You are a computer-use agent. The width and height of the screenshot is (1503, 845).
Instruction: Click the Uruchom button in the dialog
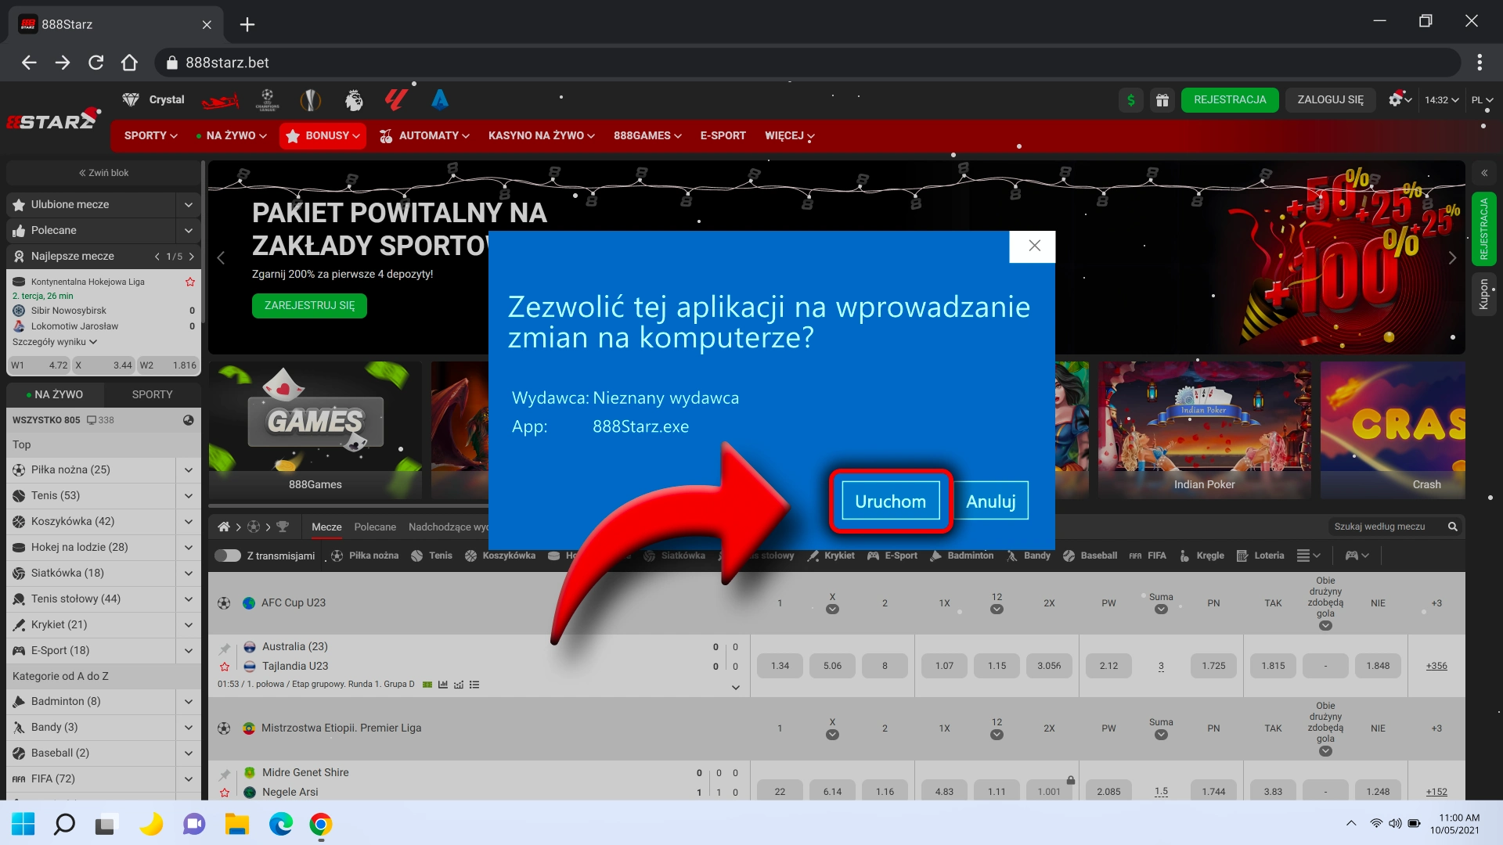889,501
